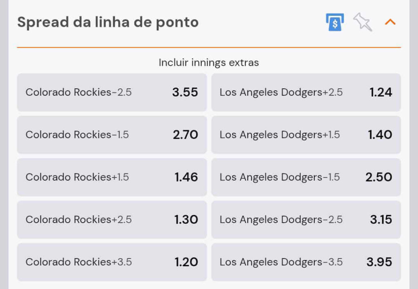Select Colorado Rockies +1.5 at 1.46
Screen dimensions: 418x289
111,177
